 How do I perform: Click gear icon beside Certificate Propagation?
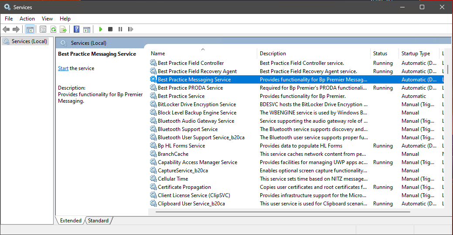pyautogui.click(x=153, y=187)
